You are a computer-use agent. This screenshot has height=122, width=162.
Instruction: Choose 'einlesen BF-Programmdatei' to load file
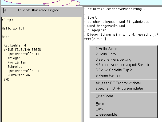124,83
